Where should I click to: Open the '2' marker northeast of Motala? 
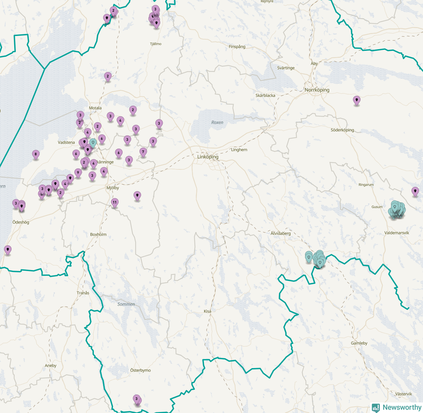[x=133, y=111]
